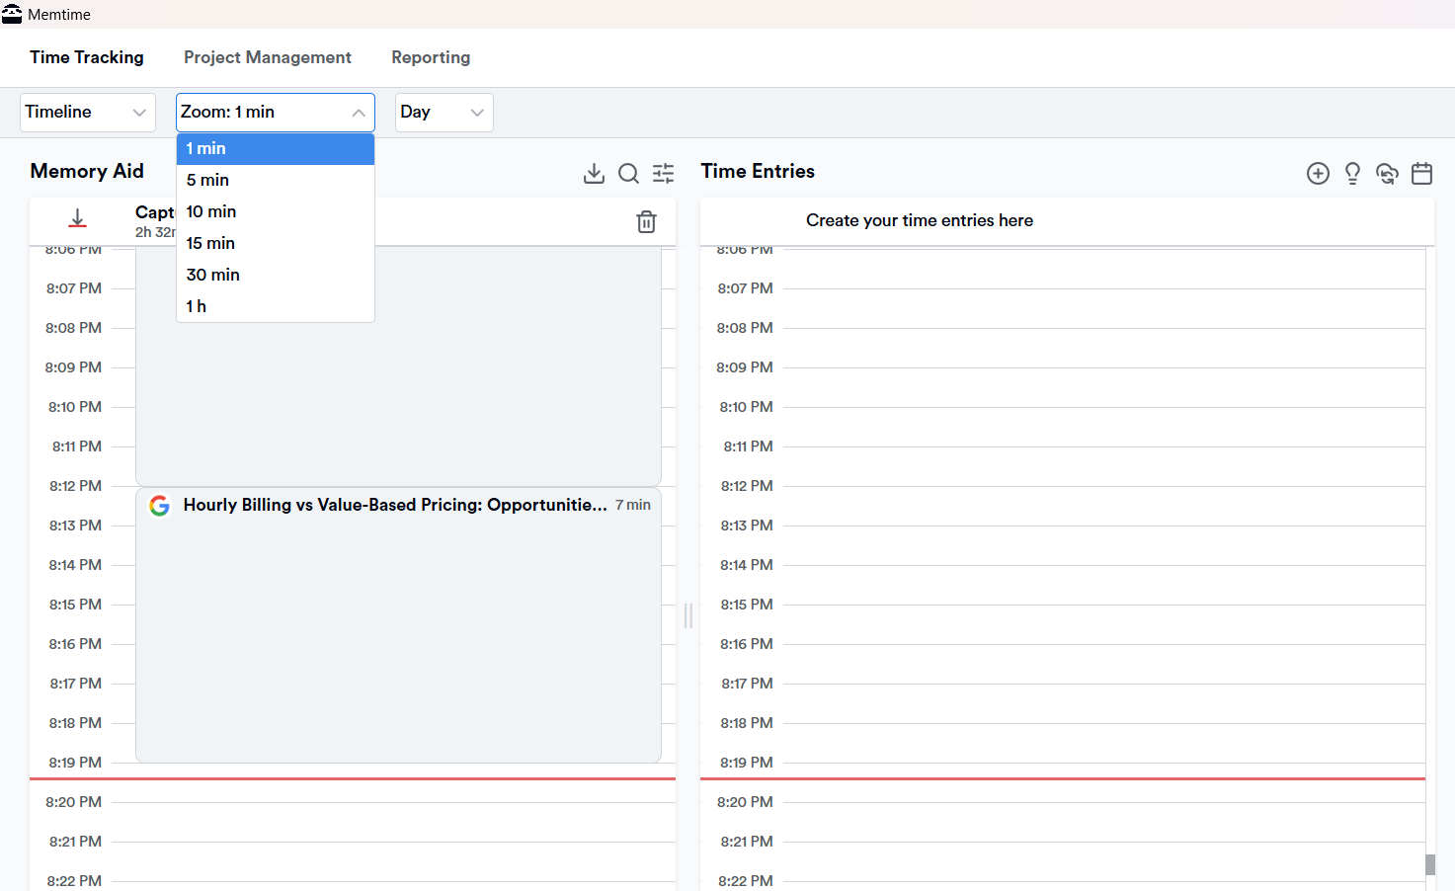Open the calendar icon in Time Entries
Screen dimensions: 1455x891
[1421, 174]
